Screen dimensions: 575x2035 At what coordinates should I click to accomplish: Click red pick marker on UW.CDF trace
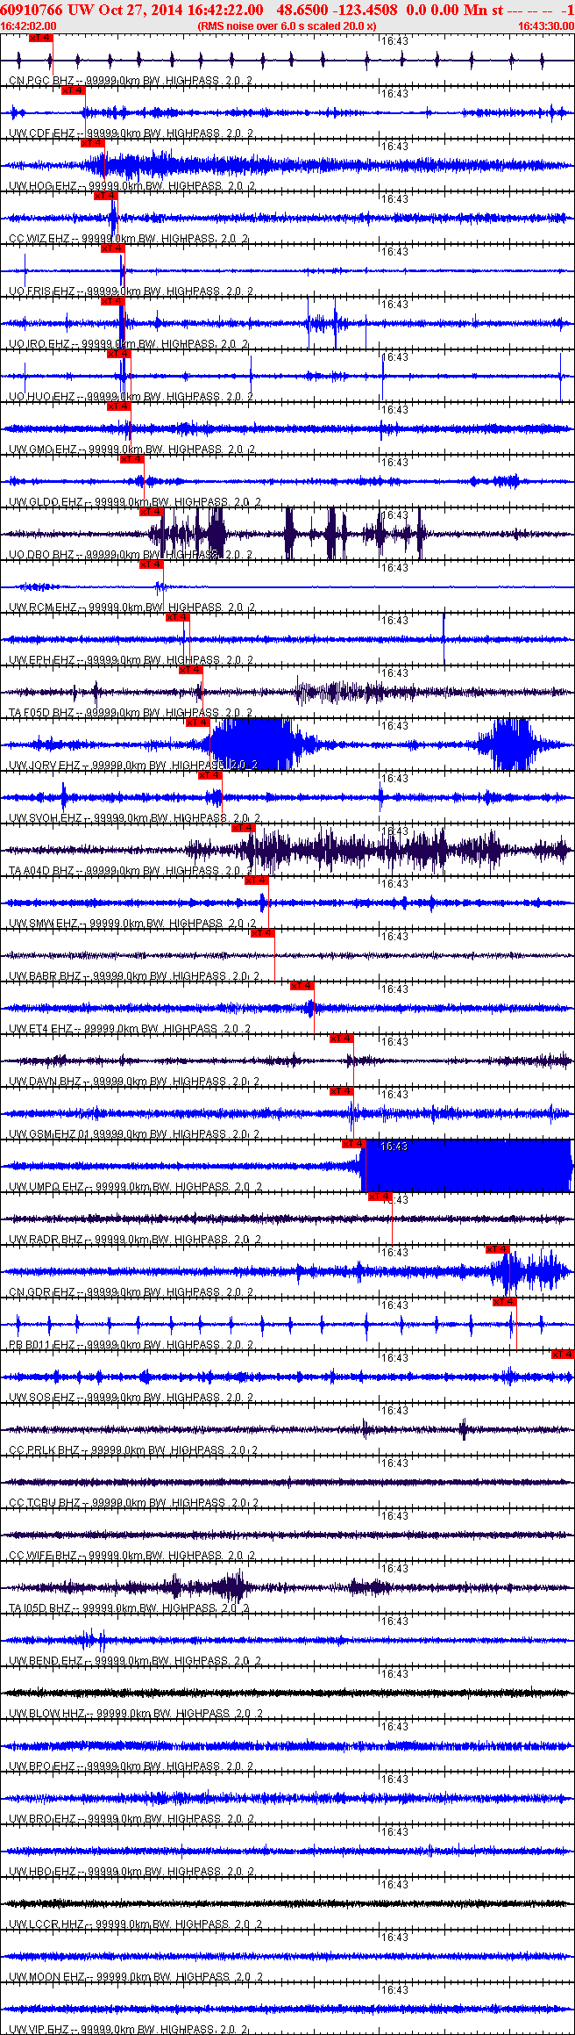tap(74, 90)
